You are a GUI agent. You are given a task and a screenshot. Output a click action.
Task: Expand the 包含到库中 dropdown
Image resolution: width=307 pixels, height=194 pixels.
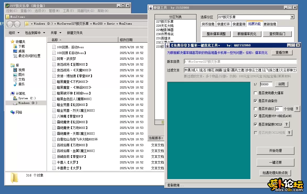click(x=44, y=33)
